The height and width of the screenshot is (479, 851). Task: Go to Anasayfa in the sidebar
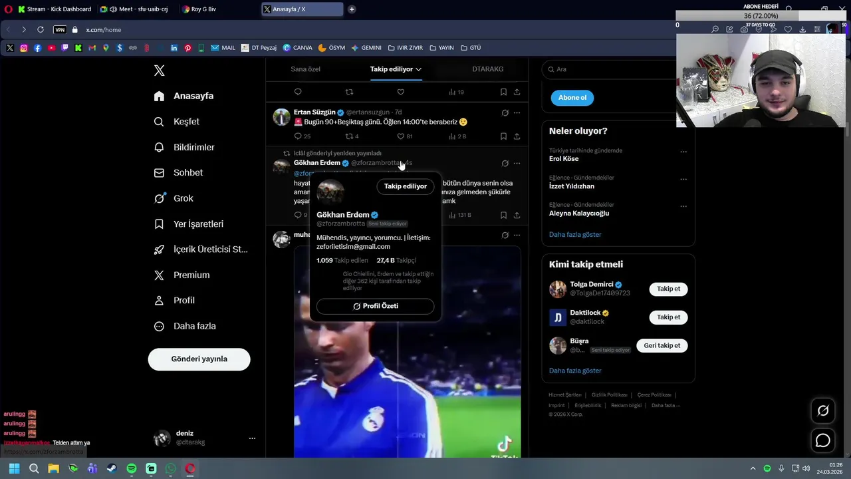[x=183, y=96]
